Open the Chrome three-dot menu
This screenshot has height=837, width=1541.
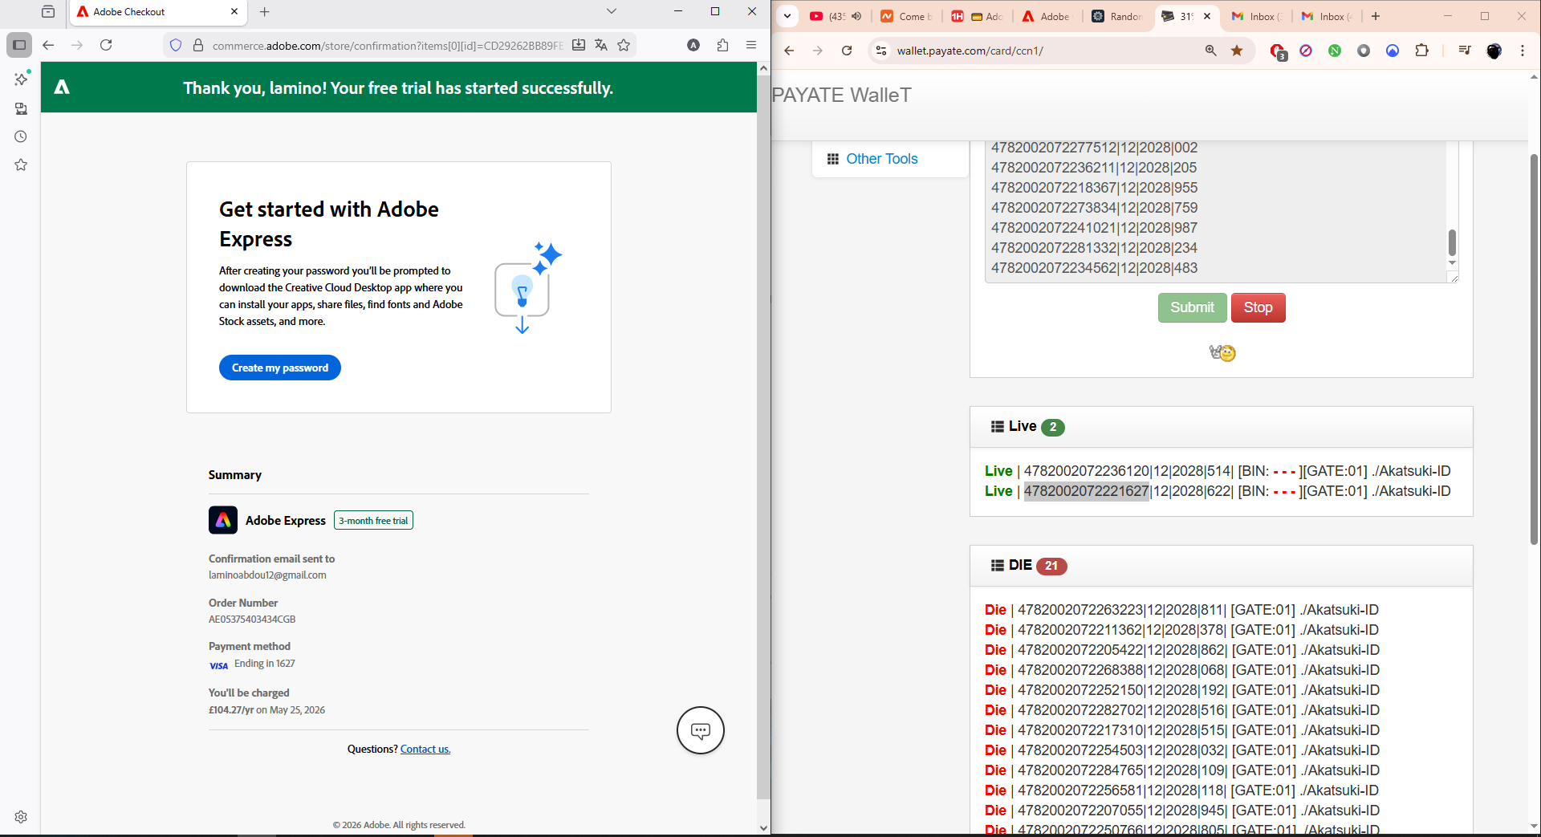pyautogui.click(x=1522, y=51)
